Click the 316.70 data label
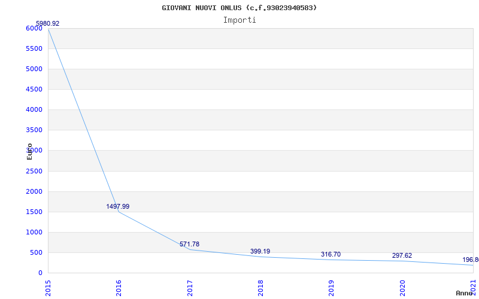This screenshot has width=479, height=299. [x=331, y=255]
